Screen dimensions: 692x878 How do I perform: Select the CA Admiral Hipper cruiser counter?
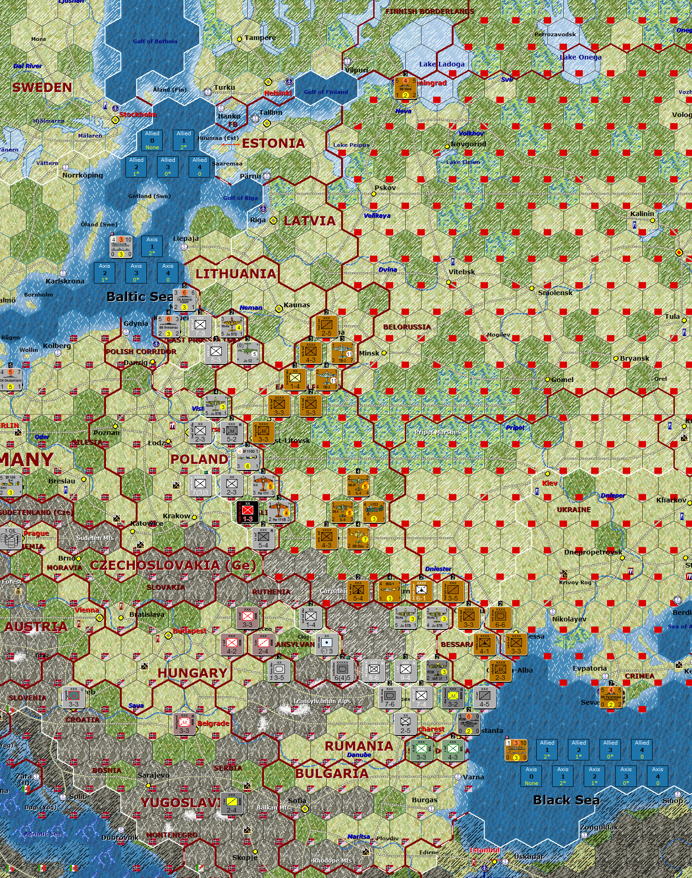coord(185,300)
